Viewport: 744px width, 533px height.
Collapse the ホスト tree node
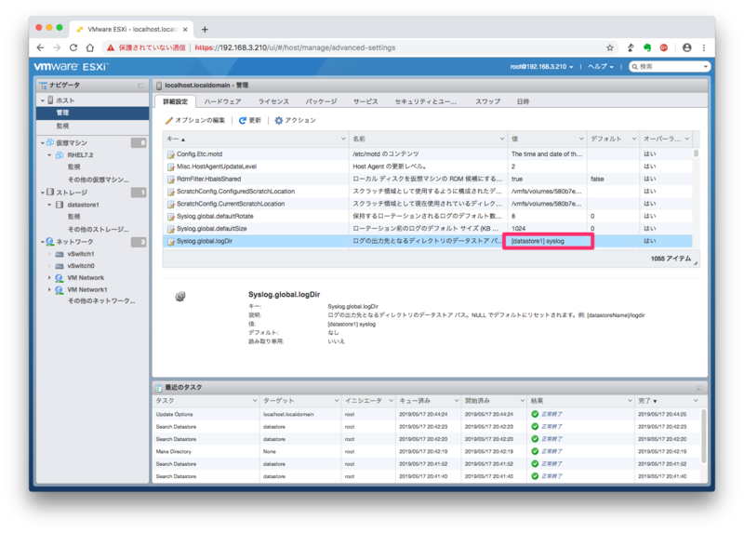pos(43,100)
